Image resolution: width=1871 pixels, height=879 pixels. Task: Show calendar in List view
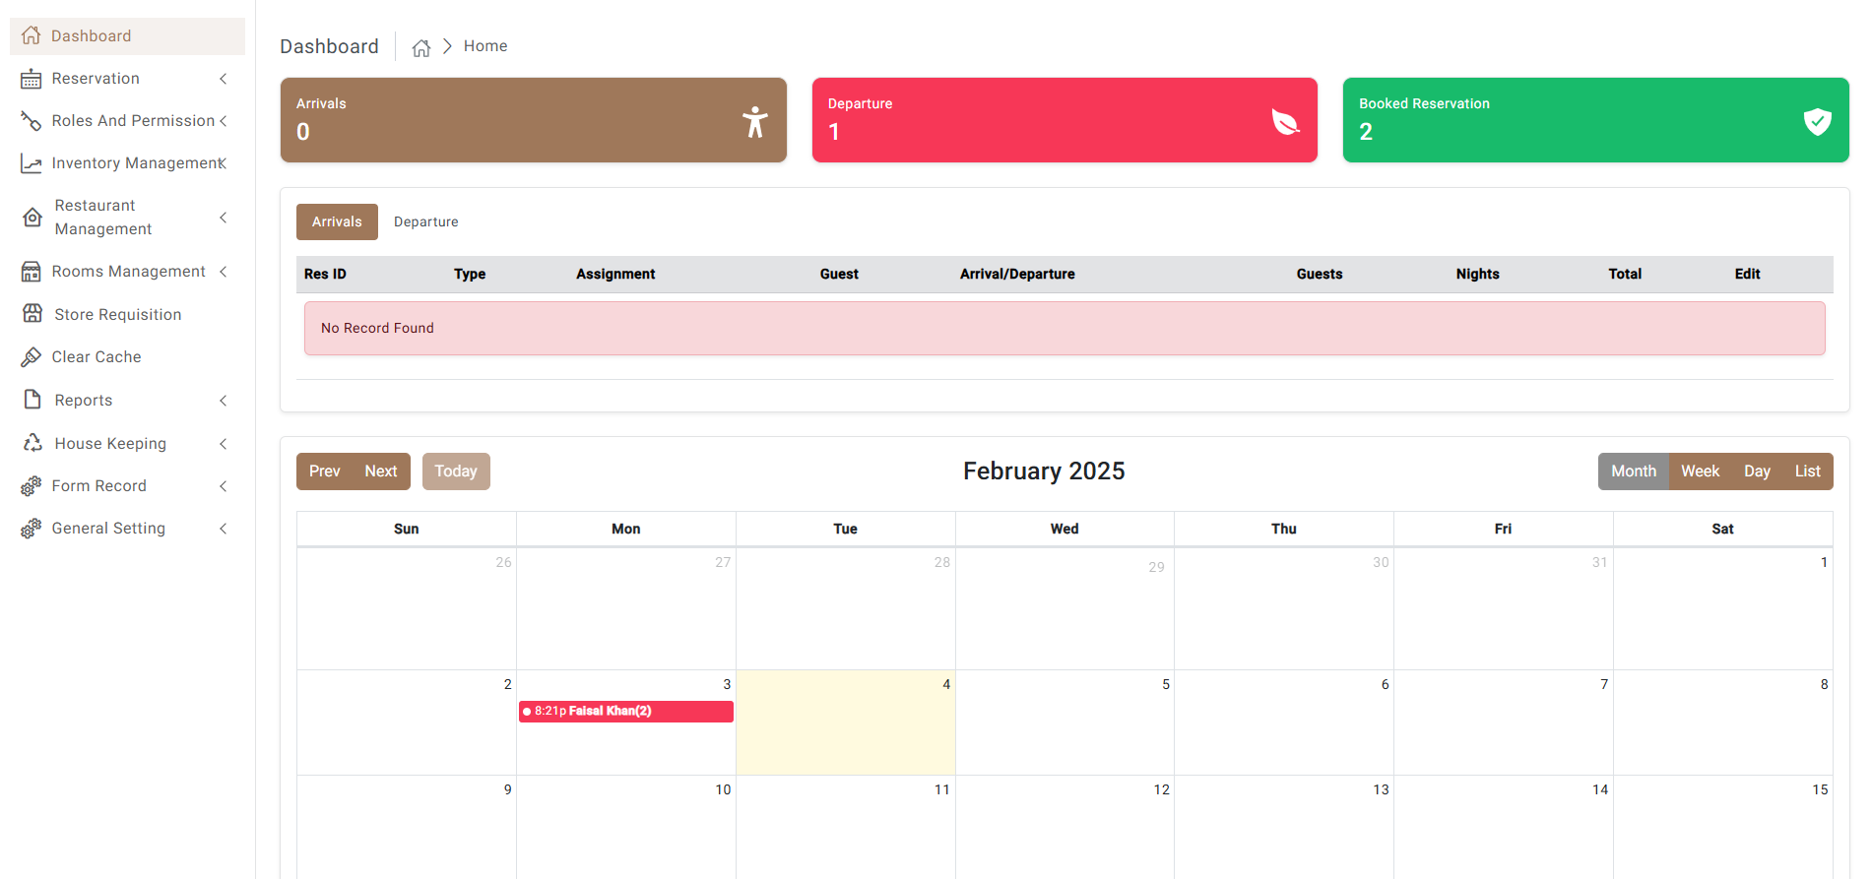[1807, 471]
